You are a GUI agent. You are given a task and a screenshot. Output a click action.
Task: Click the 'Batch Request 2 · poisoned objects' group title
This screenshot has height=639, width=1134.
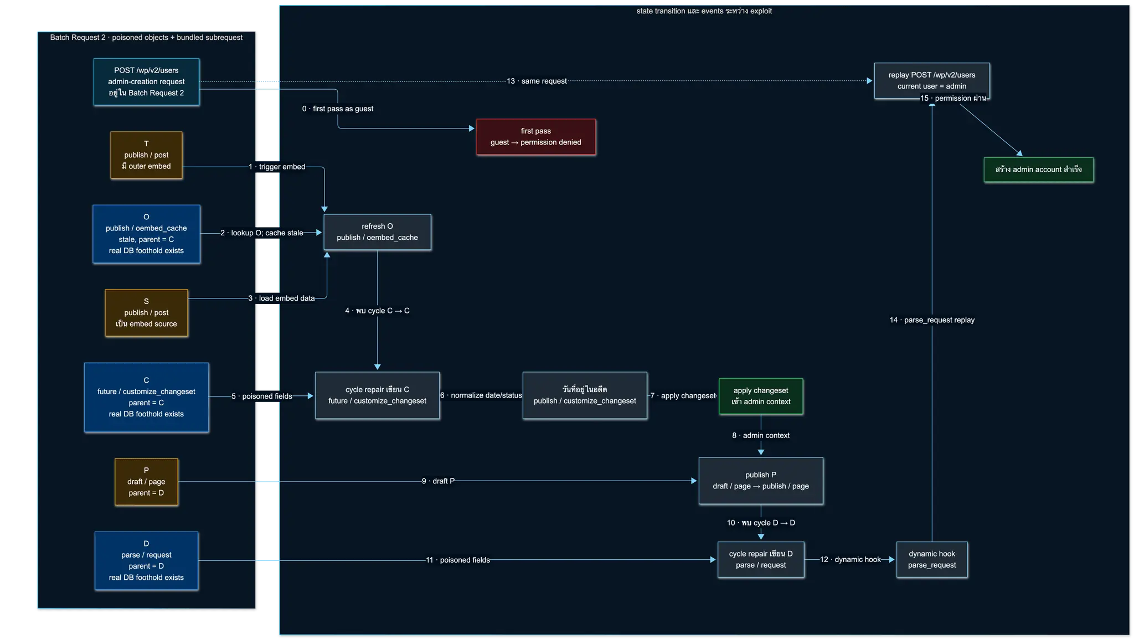(146, 38)
